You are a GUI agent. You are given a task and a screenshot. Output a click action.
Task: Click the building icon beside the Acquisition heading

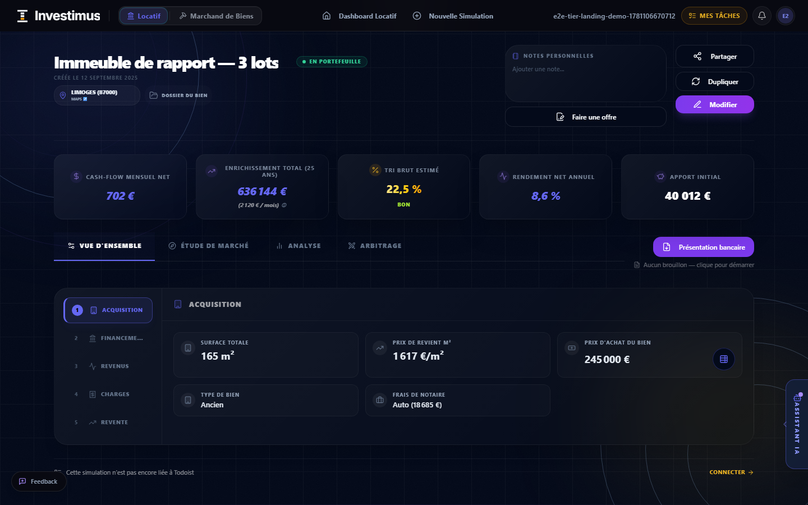[x=178, y=304]
